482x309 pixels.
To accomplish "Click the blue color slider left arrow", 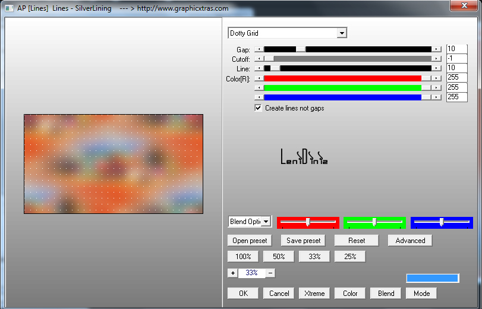I will pyautogui.click(x=259, y=97).
